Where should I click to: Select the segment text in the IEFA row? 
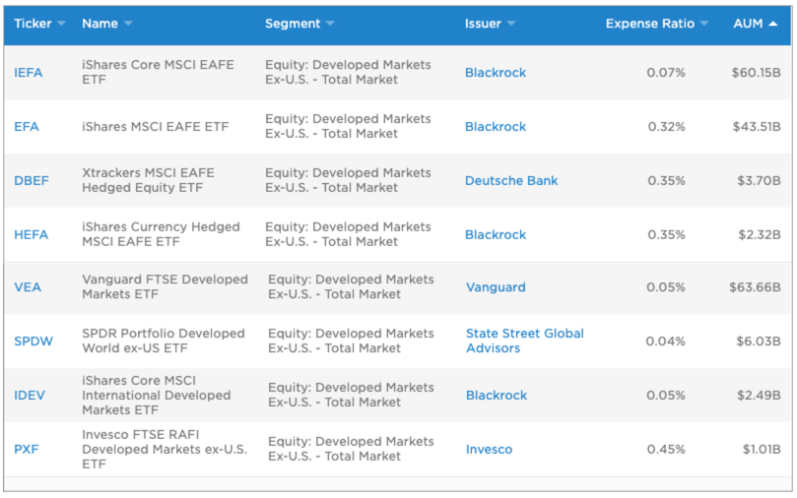pos(348,72)
